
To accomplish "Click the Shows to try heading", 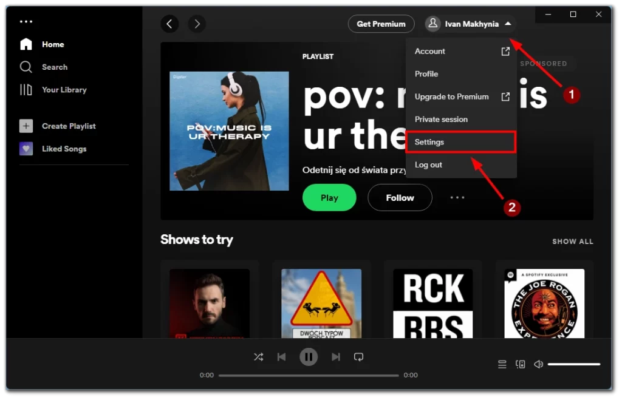I will (197, 239).
